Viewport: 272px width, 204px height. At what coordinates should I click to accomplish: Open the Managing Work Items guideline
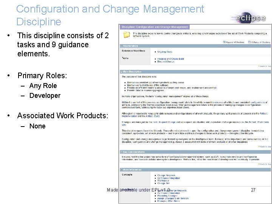coord(168,201)
